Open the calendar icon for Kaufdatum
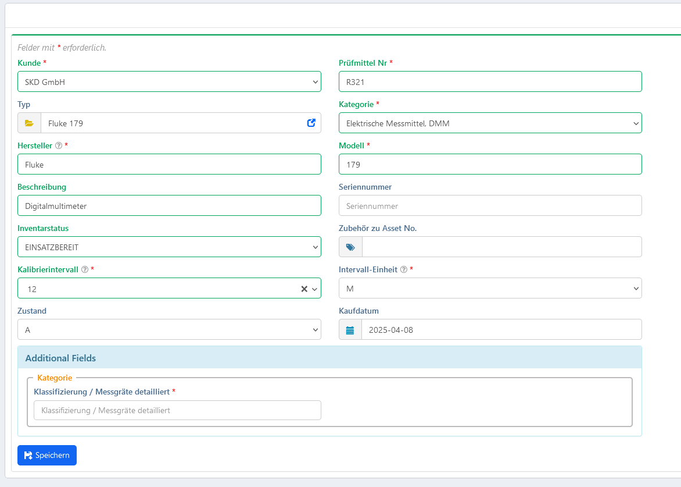This screenshot has height=487, width=681. pos(350,330)
